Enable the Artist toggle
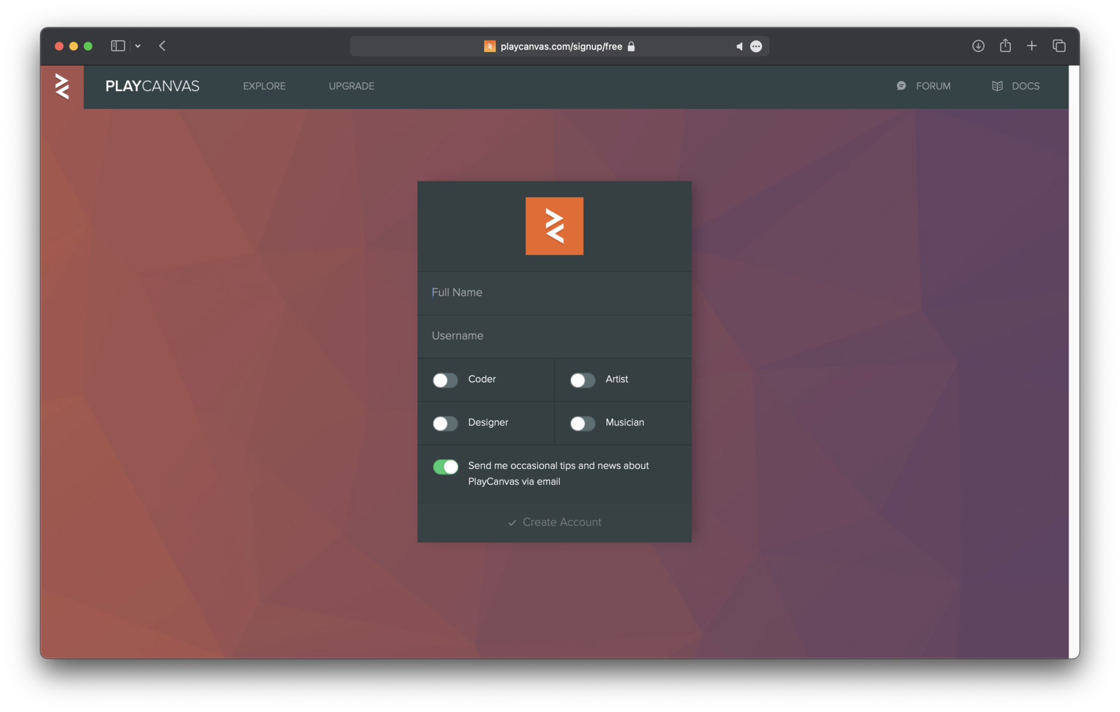1120x712 pixels. (582, 380)
